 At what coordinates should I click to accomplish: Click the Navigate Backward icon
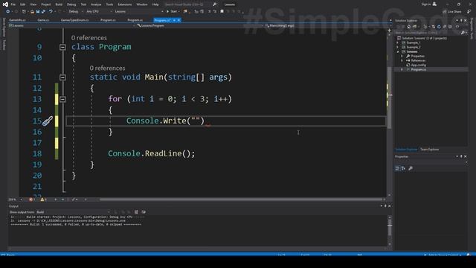pos(7,11)
